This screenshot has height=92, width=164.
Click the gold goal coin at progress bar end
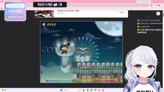(x=116, y=81)
